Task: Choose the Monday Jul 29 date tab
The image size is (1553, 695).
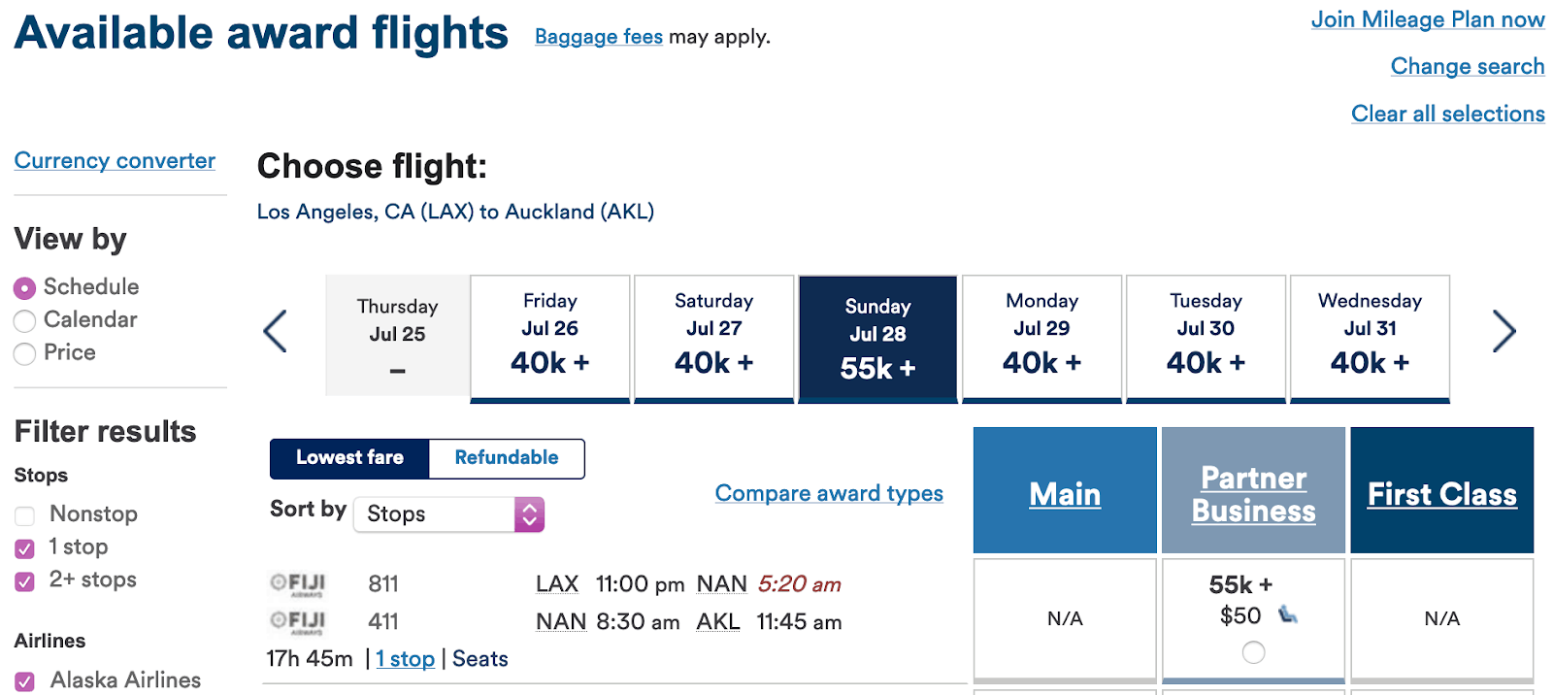Action: pos(1041,339)
